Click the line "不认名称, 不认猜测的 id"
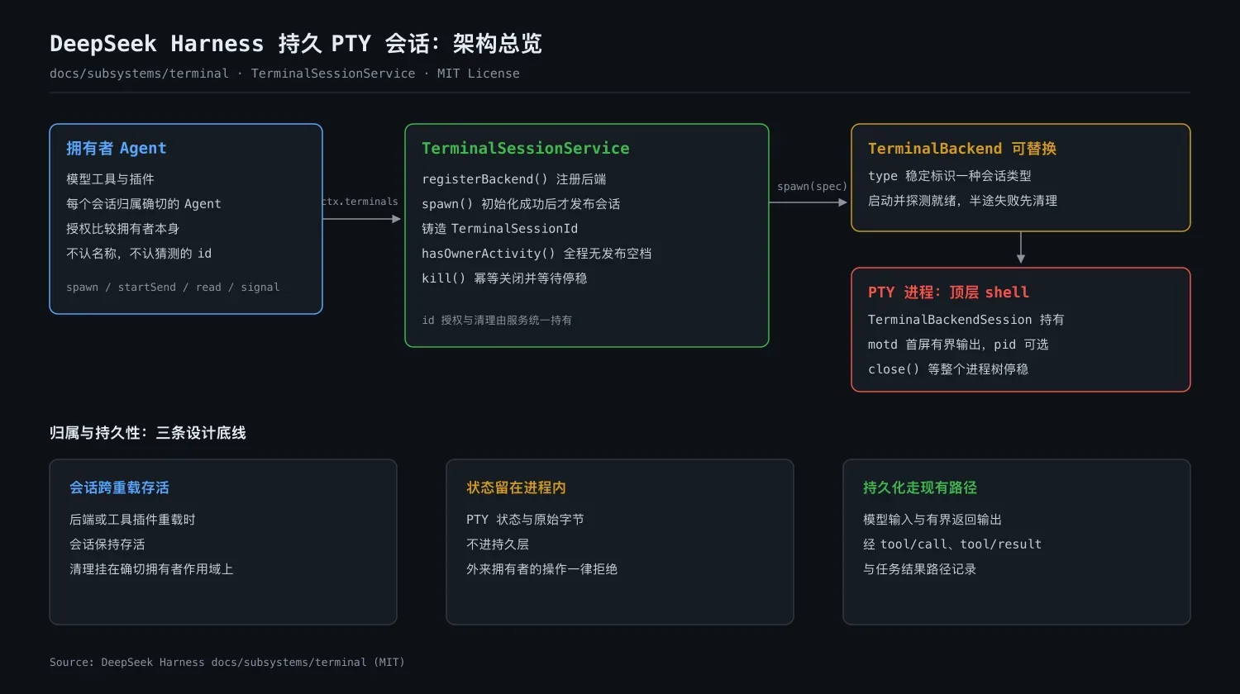This screenshot has height=694, width=1240. pos(139,254)
